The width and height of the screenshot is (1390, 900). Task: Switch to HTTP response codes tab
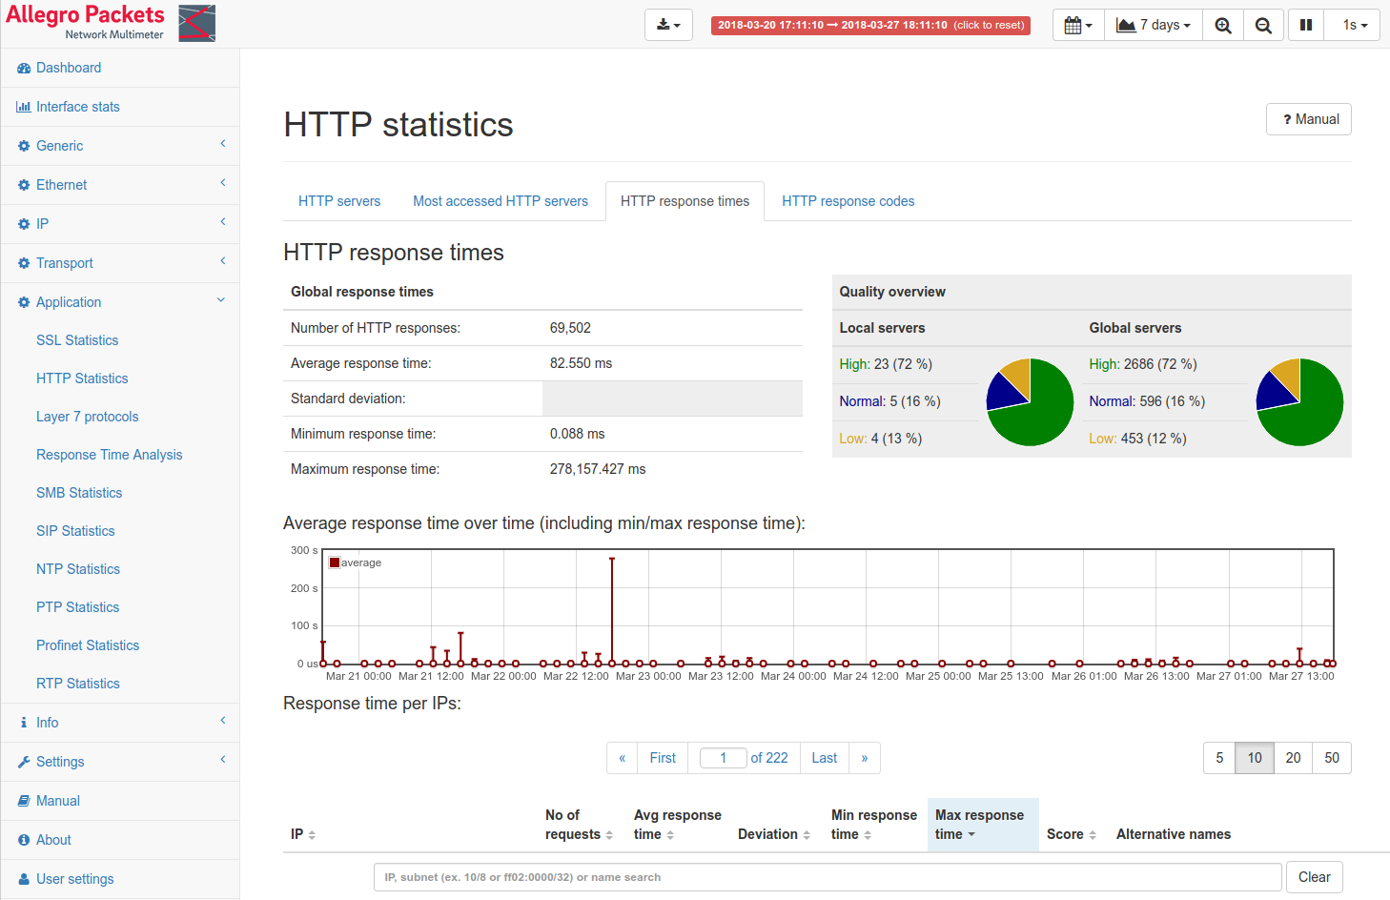[x=848, y=201]
